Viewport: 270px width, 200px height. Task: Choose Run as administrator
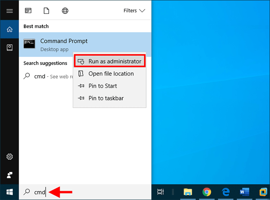click(x=110, y=61)
